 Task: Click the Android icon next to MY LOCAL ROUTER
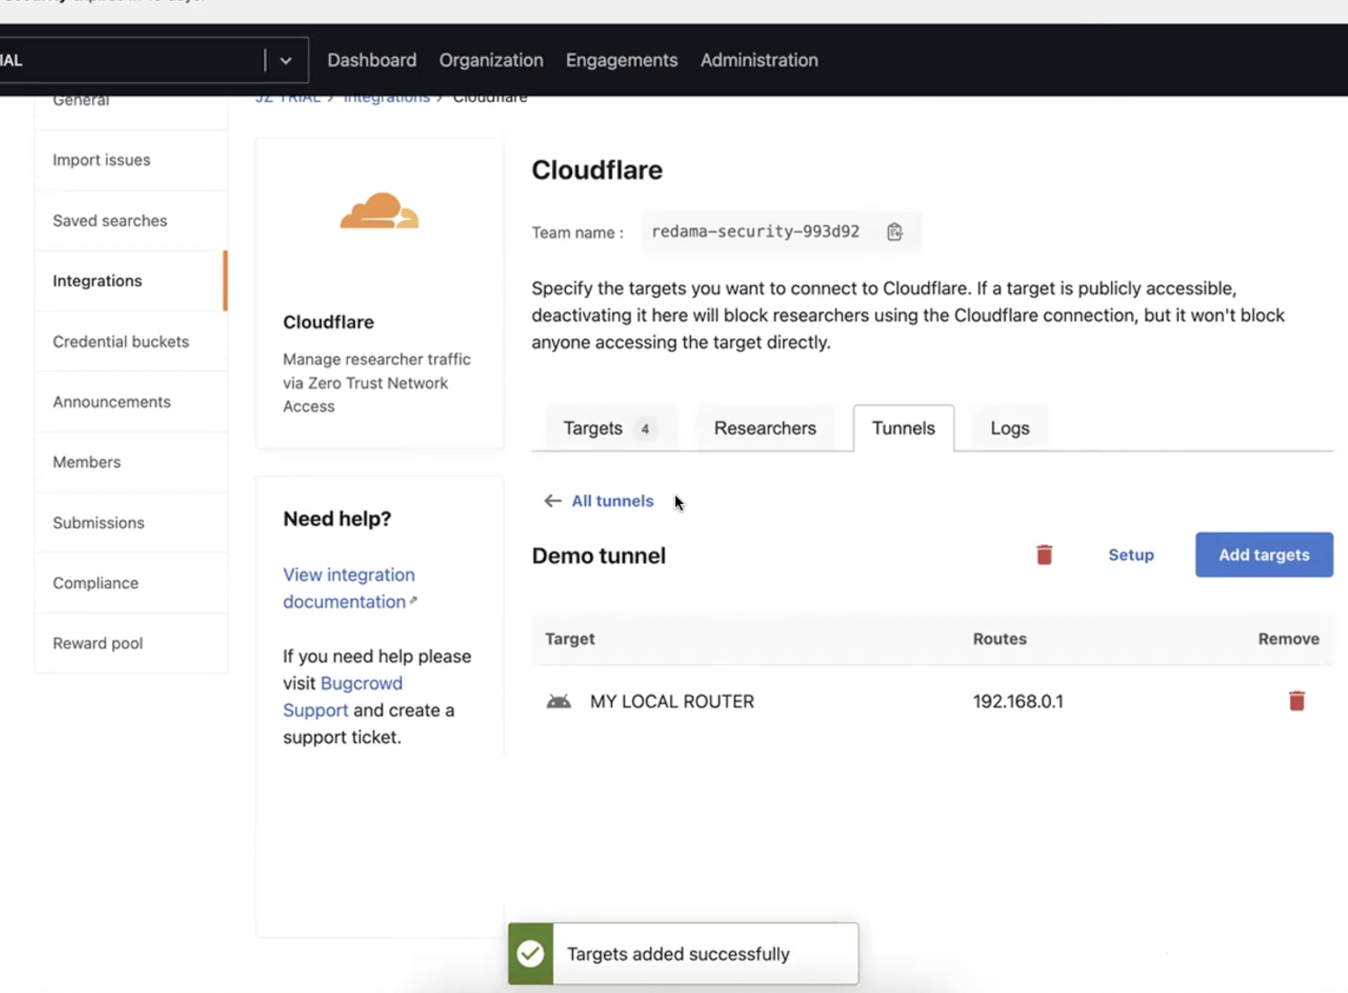558,702
